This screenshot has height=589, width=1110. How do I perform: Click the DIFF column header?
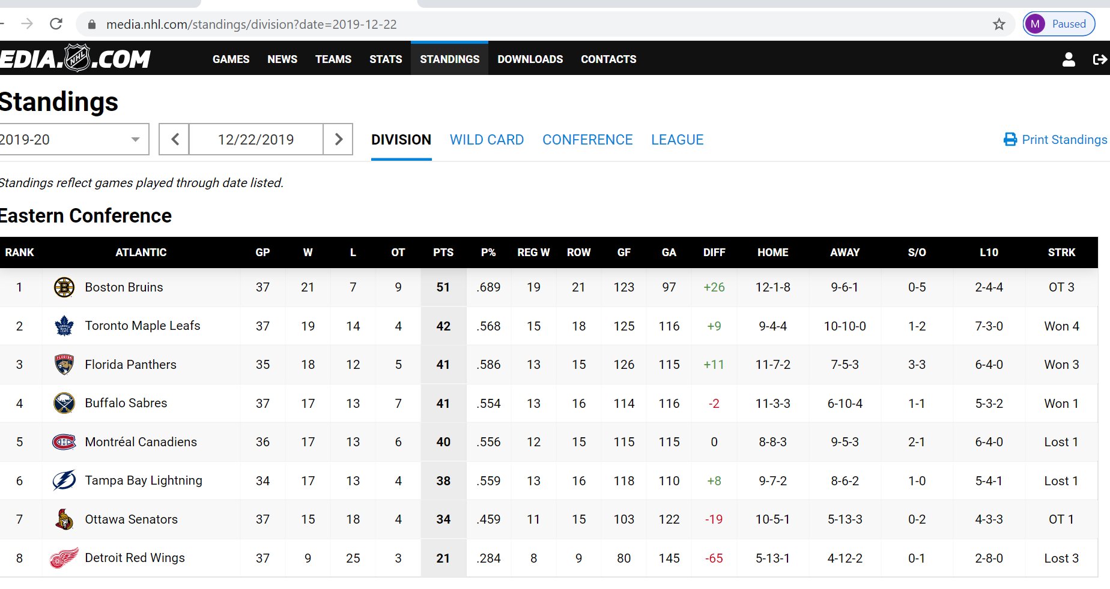714,253
